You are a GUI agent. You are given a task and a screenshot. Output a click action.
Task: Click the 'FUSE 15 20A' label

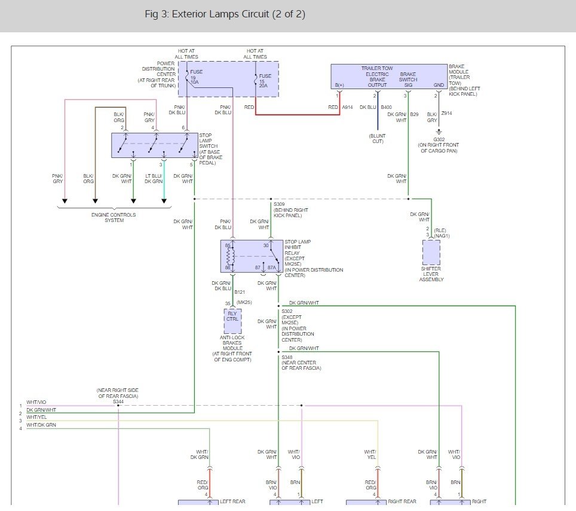click(265, 81)
